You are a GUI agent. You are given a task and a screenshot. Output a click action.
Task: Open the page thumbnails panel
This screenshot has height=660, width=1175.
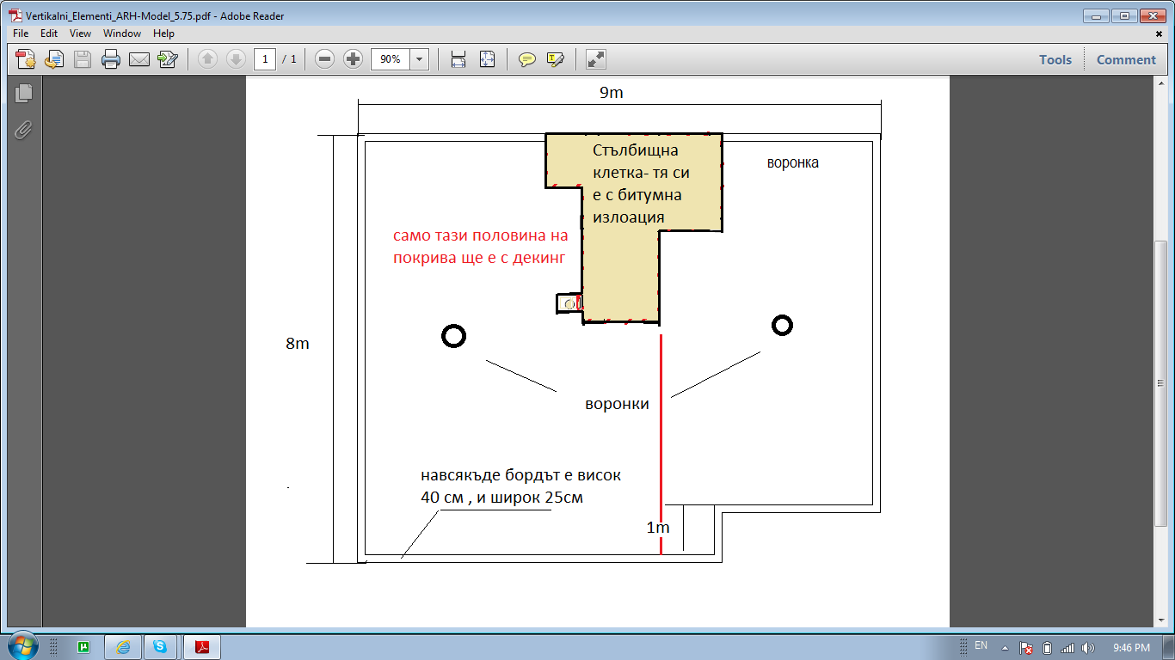[23, 93]
